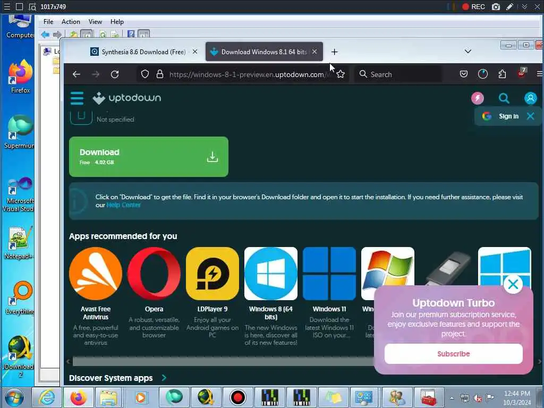Close the Synthesia 8.6 Download tab
The height and width of the screenshot is (408, 544).
(195, 52)
